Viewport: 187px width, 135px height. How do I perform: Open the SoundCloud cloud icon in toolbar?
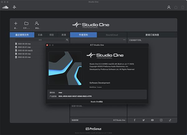[5, 7]
